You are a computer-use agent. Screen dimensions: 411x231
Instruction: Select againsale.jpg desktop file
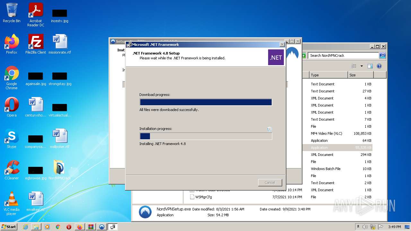(36, 79)
